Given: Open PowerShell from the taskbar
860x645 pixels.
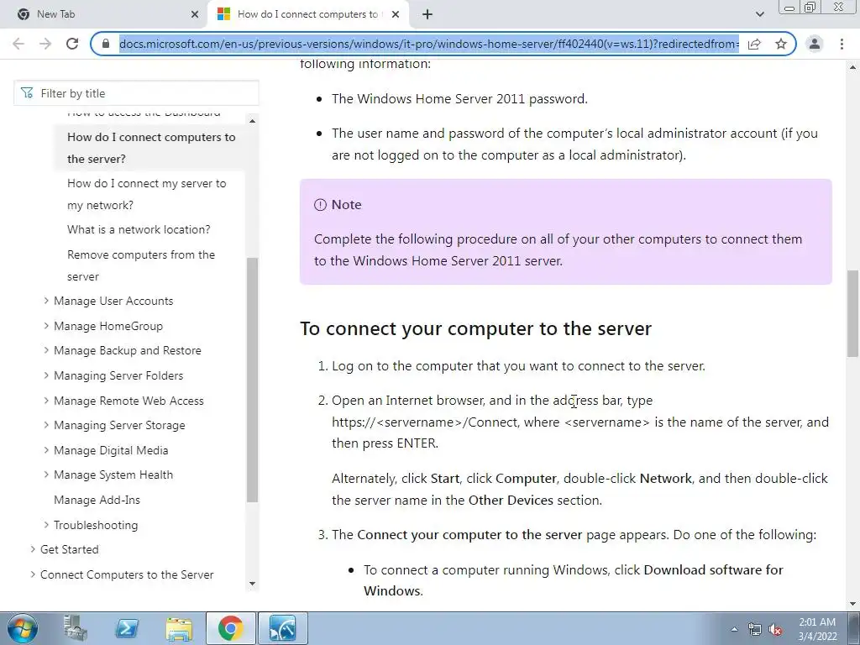Looking at the screenshot, I should (127, 628).
